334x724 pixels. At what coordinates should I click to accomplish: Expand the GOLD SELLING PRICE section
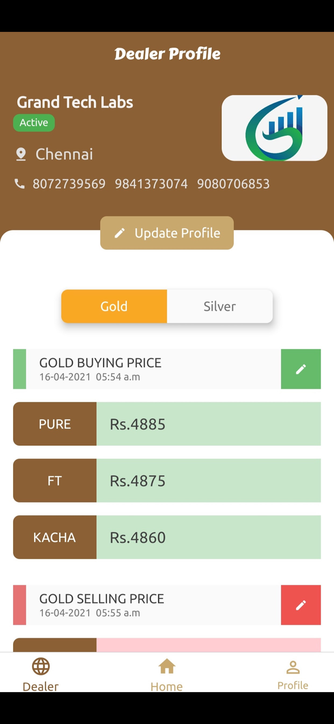click(x=145, y=605)
